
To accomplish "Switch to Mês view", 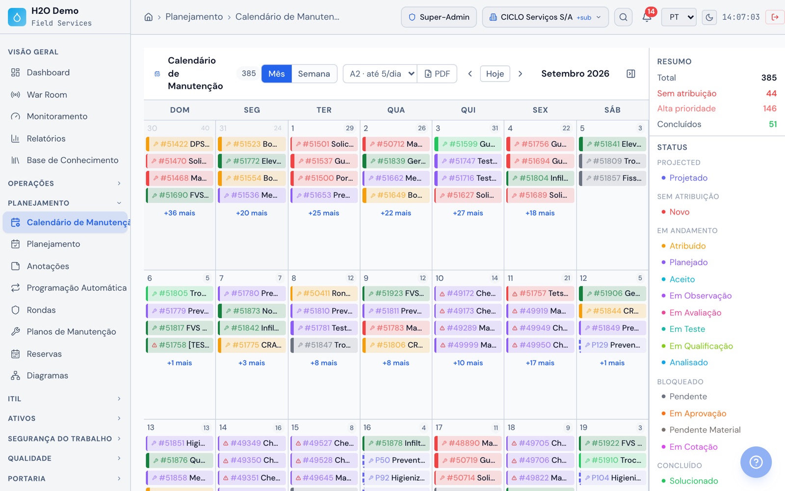I will click(x=277, y=74).
